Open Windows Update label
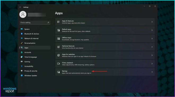This screenshot has height=97, width=175. coord(30,76)
